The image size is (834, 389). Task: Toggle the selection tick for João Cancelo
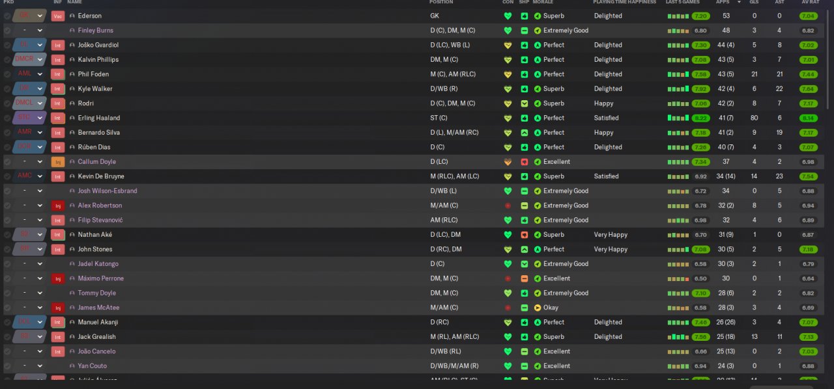pos(7,351)
